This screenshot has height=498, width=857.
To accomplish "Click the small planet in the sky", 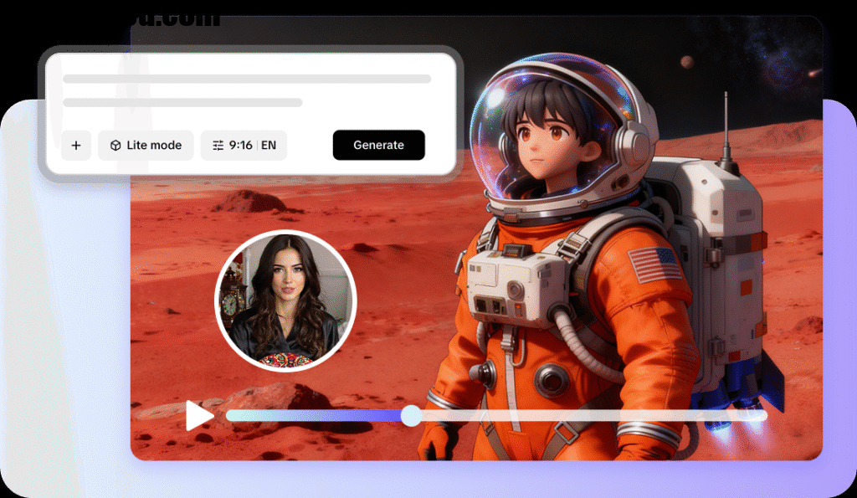I will pos(686,61).
